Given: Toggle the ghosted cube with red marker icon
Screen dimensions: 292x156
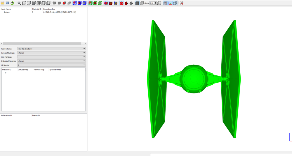Looking at the screenshot, I should (165, 3).
